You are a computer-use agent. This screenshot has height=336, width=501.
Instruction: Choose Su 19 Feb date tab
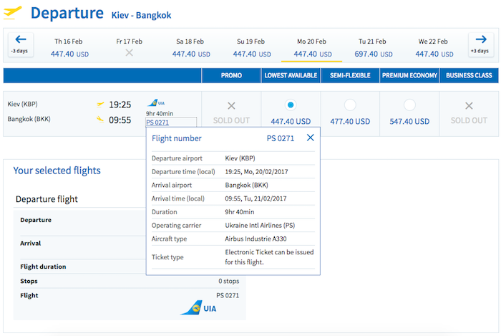(x=250, y=47)
